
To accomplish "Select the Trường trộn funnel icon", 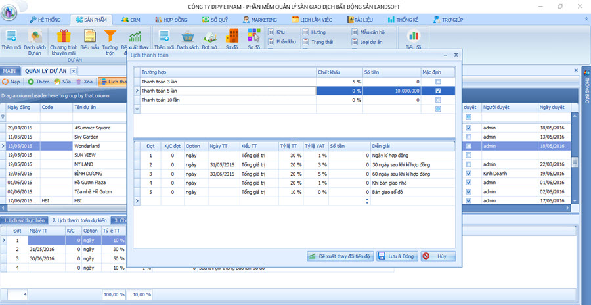I will (x=110, y=37).
